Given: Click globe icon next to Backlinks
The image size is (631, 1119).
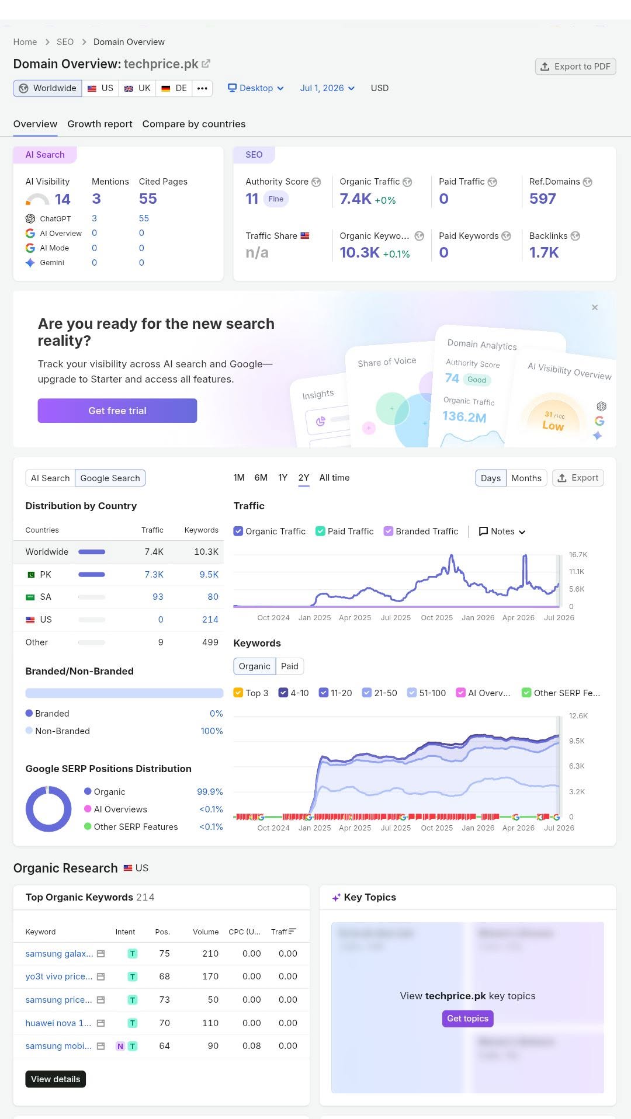Looking at the screenshot, I should (x=575, y=236).
